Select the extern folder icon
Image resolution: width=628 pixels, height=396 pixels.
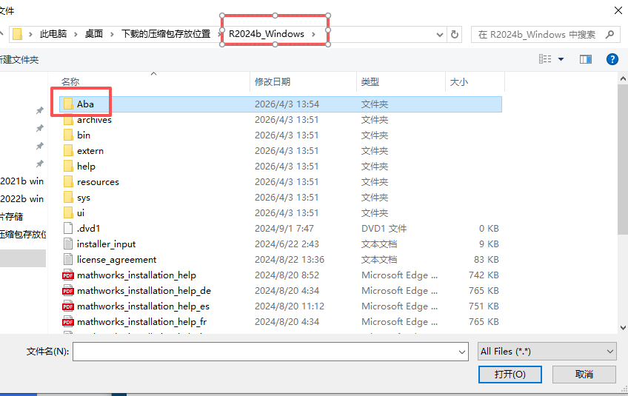tap(68, 151)
